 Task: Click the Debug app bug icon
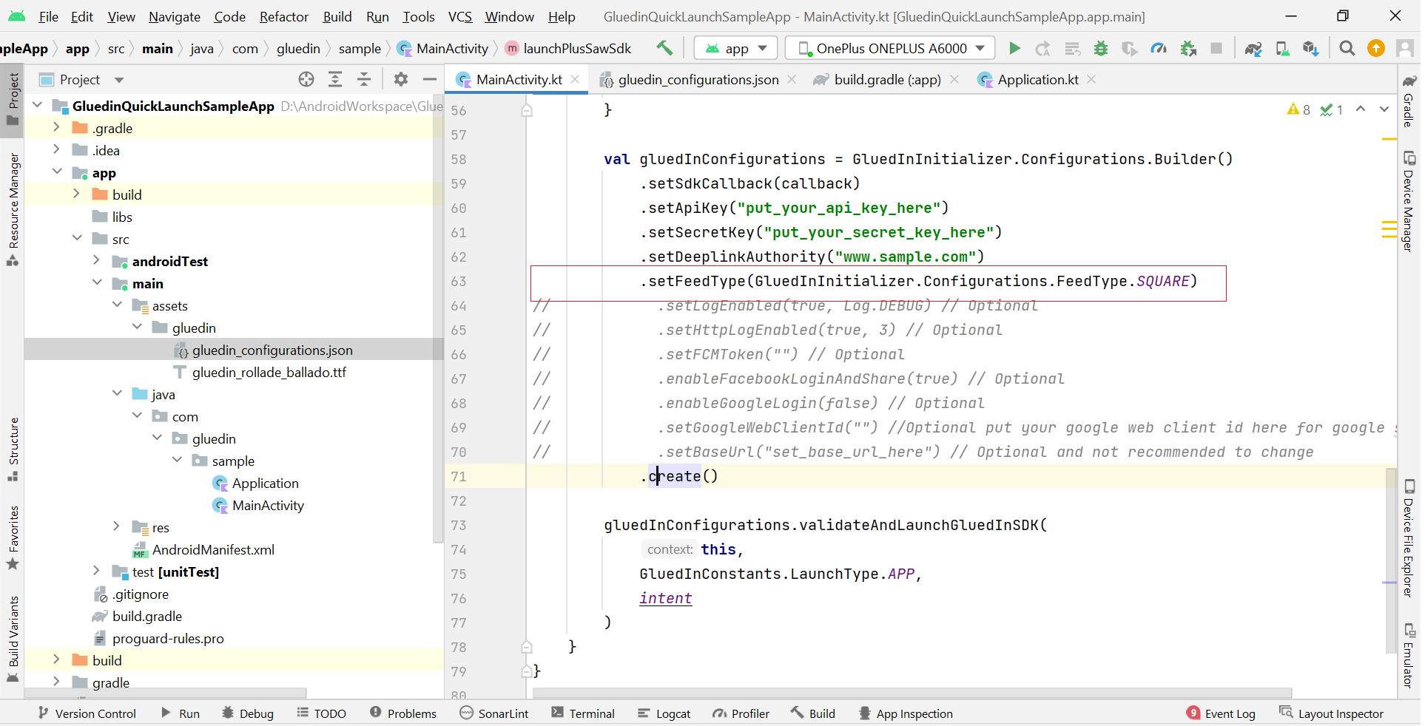point(1101,49)
